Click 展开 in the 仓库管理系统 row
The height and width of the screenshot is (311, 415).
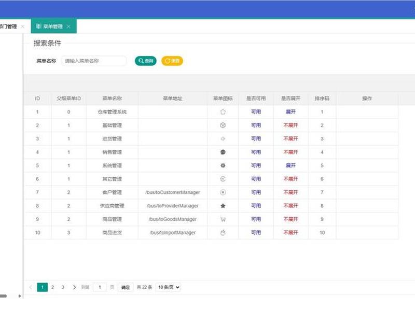(290, 112)
